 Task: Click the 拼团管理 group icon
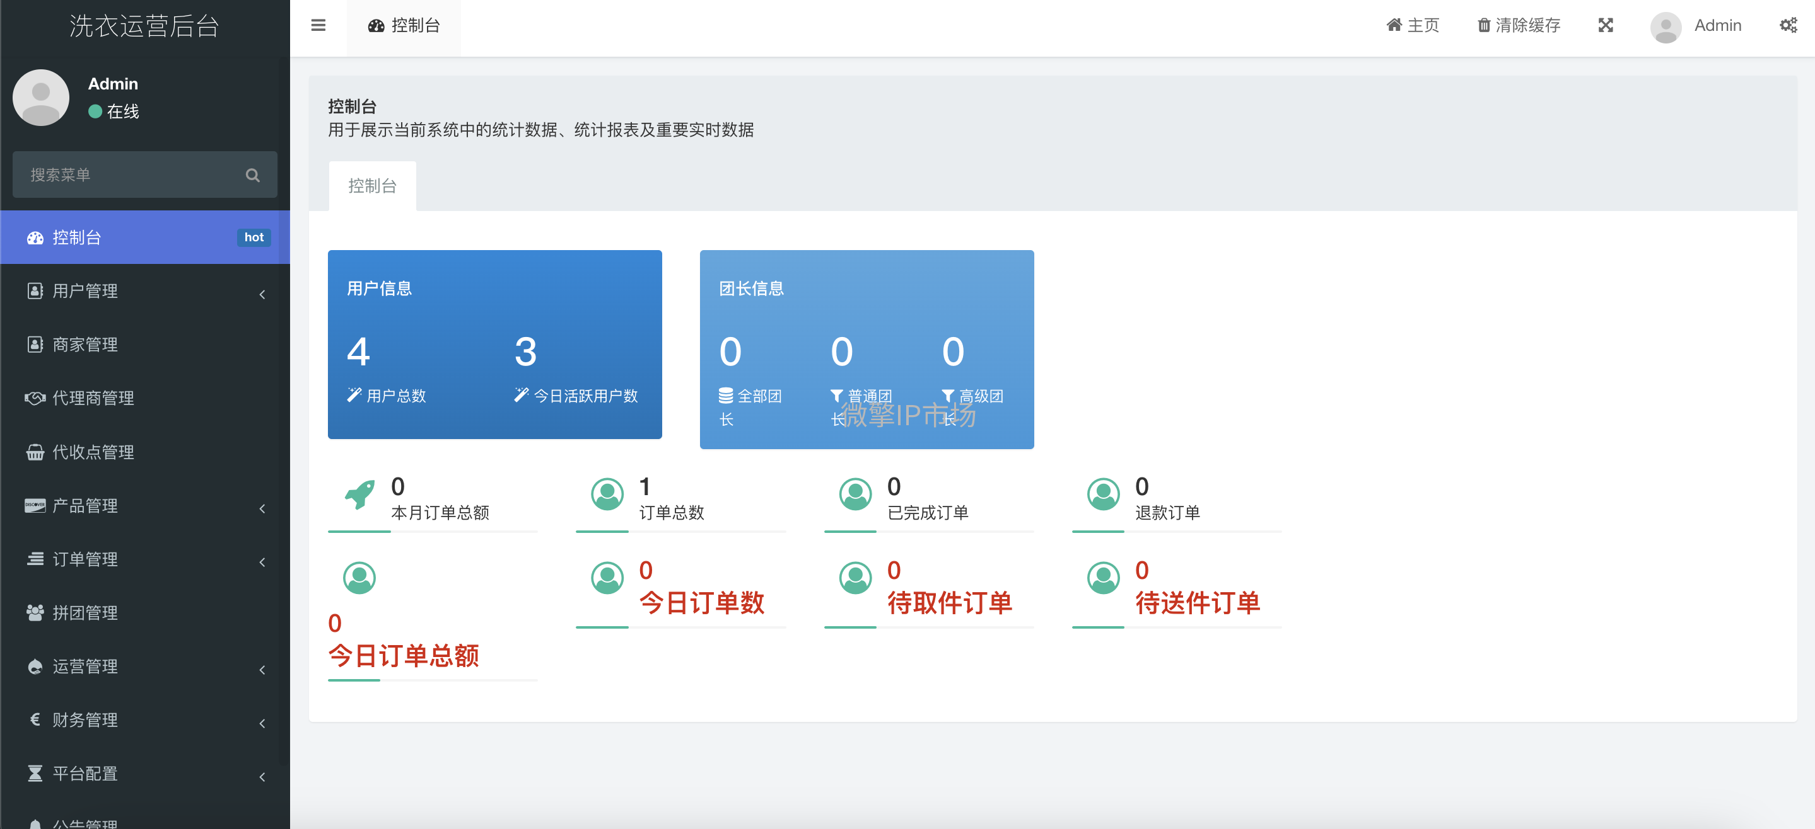point(35,612)
